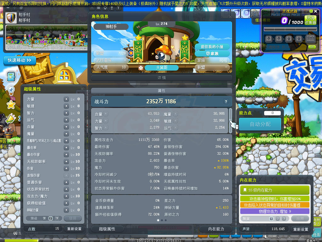This screenshot has width=322, height=242.
Task: Increase the 获得经验值 hyper stat
Action: 66,203
